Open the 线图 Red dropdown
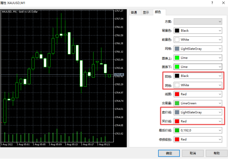 [198, 94]
